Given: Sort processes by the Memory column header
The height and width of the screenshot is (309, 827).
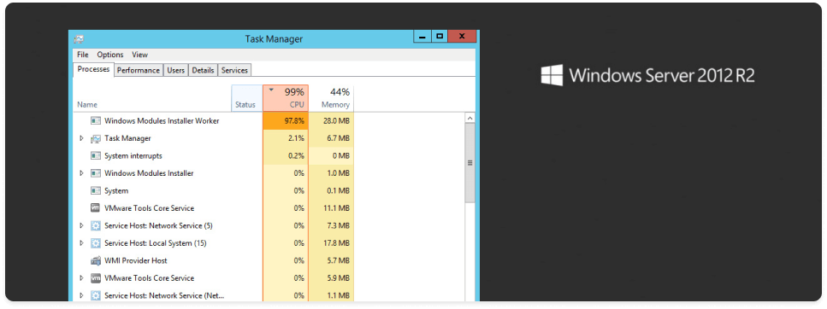Looking at the screenshot, I should pos(331,98).
